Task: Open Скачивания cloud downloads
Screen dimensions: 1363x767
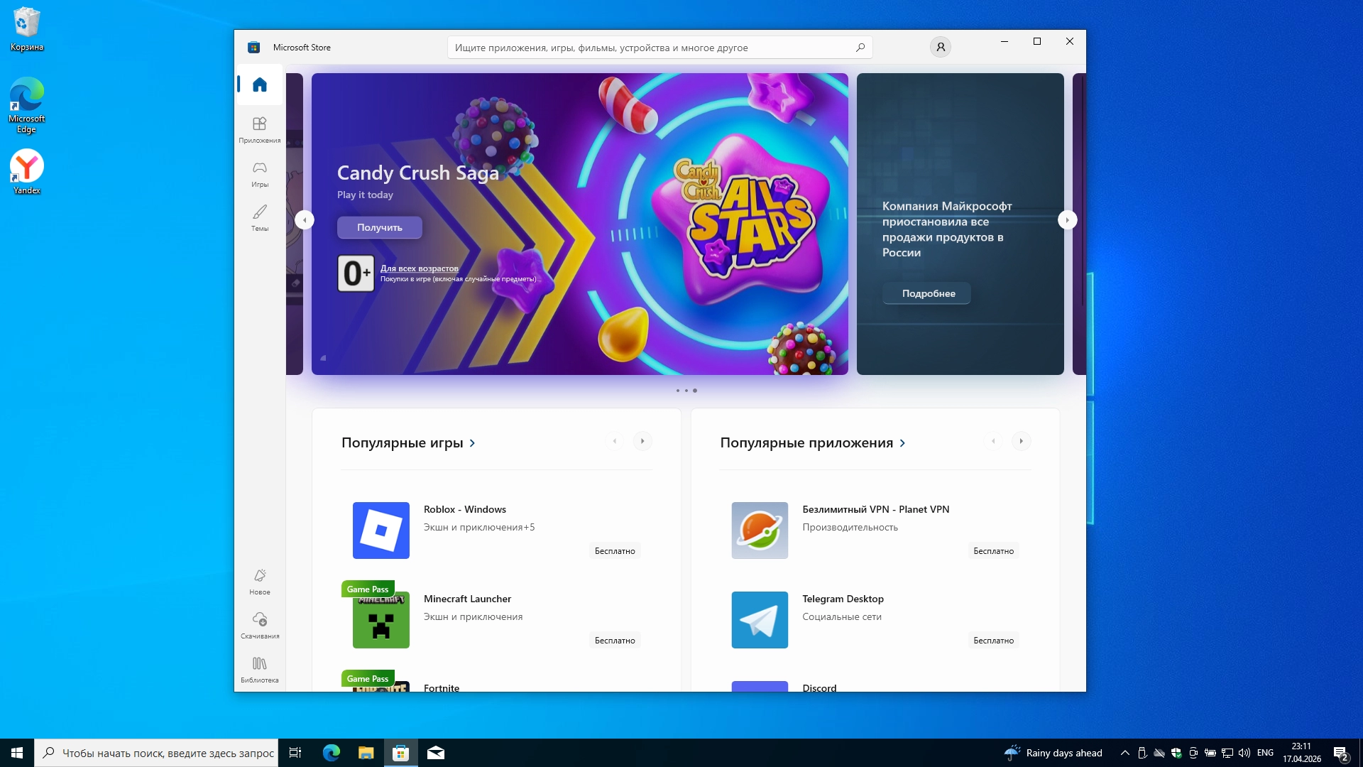Action: coord(260,625)
